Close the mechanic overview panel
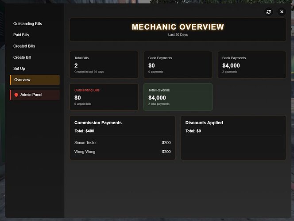 282,12
